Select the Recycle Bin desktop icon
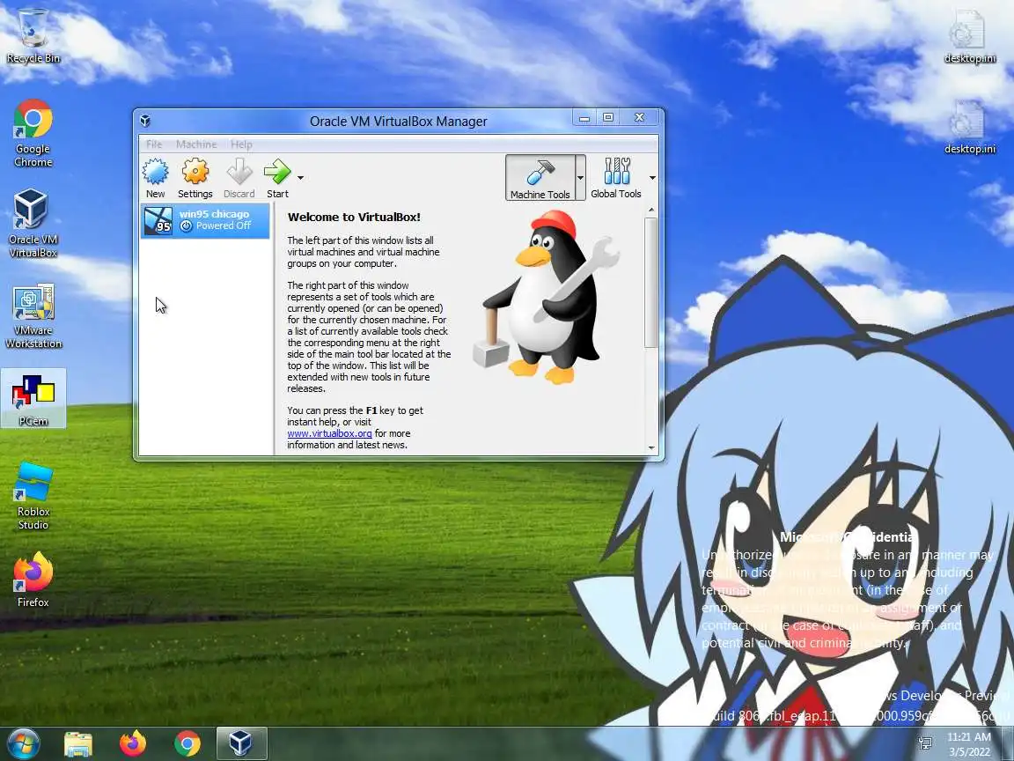1014x761 pixels. [x=33, y=35]
